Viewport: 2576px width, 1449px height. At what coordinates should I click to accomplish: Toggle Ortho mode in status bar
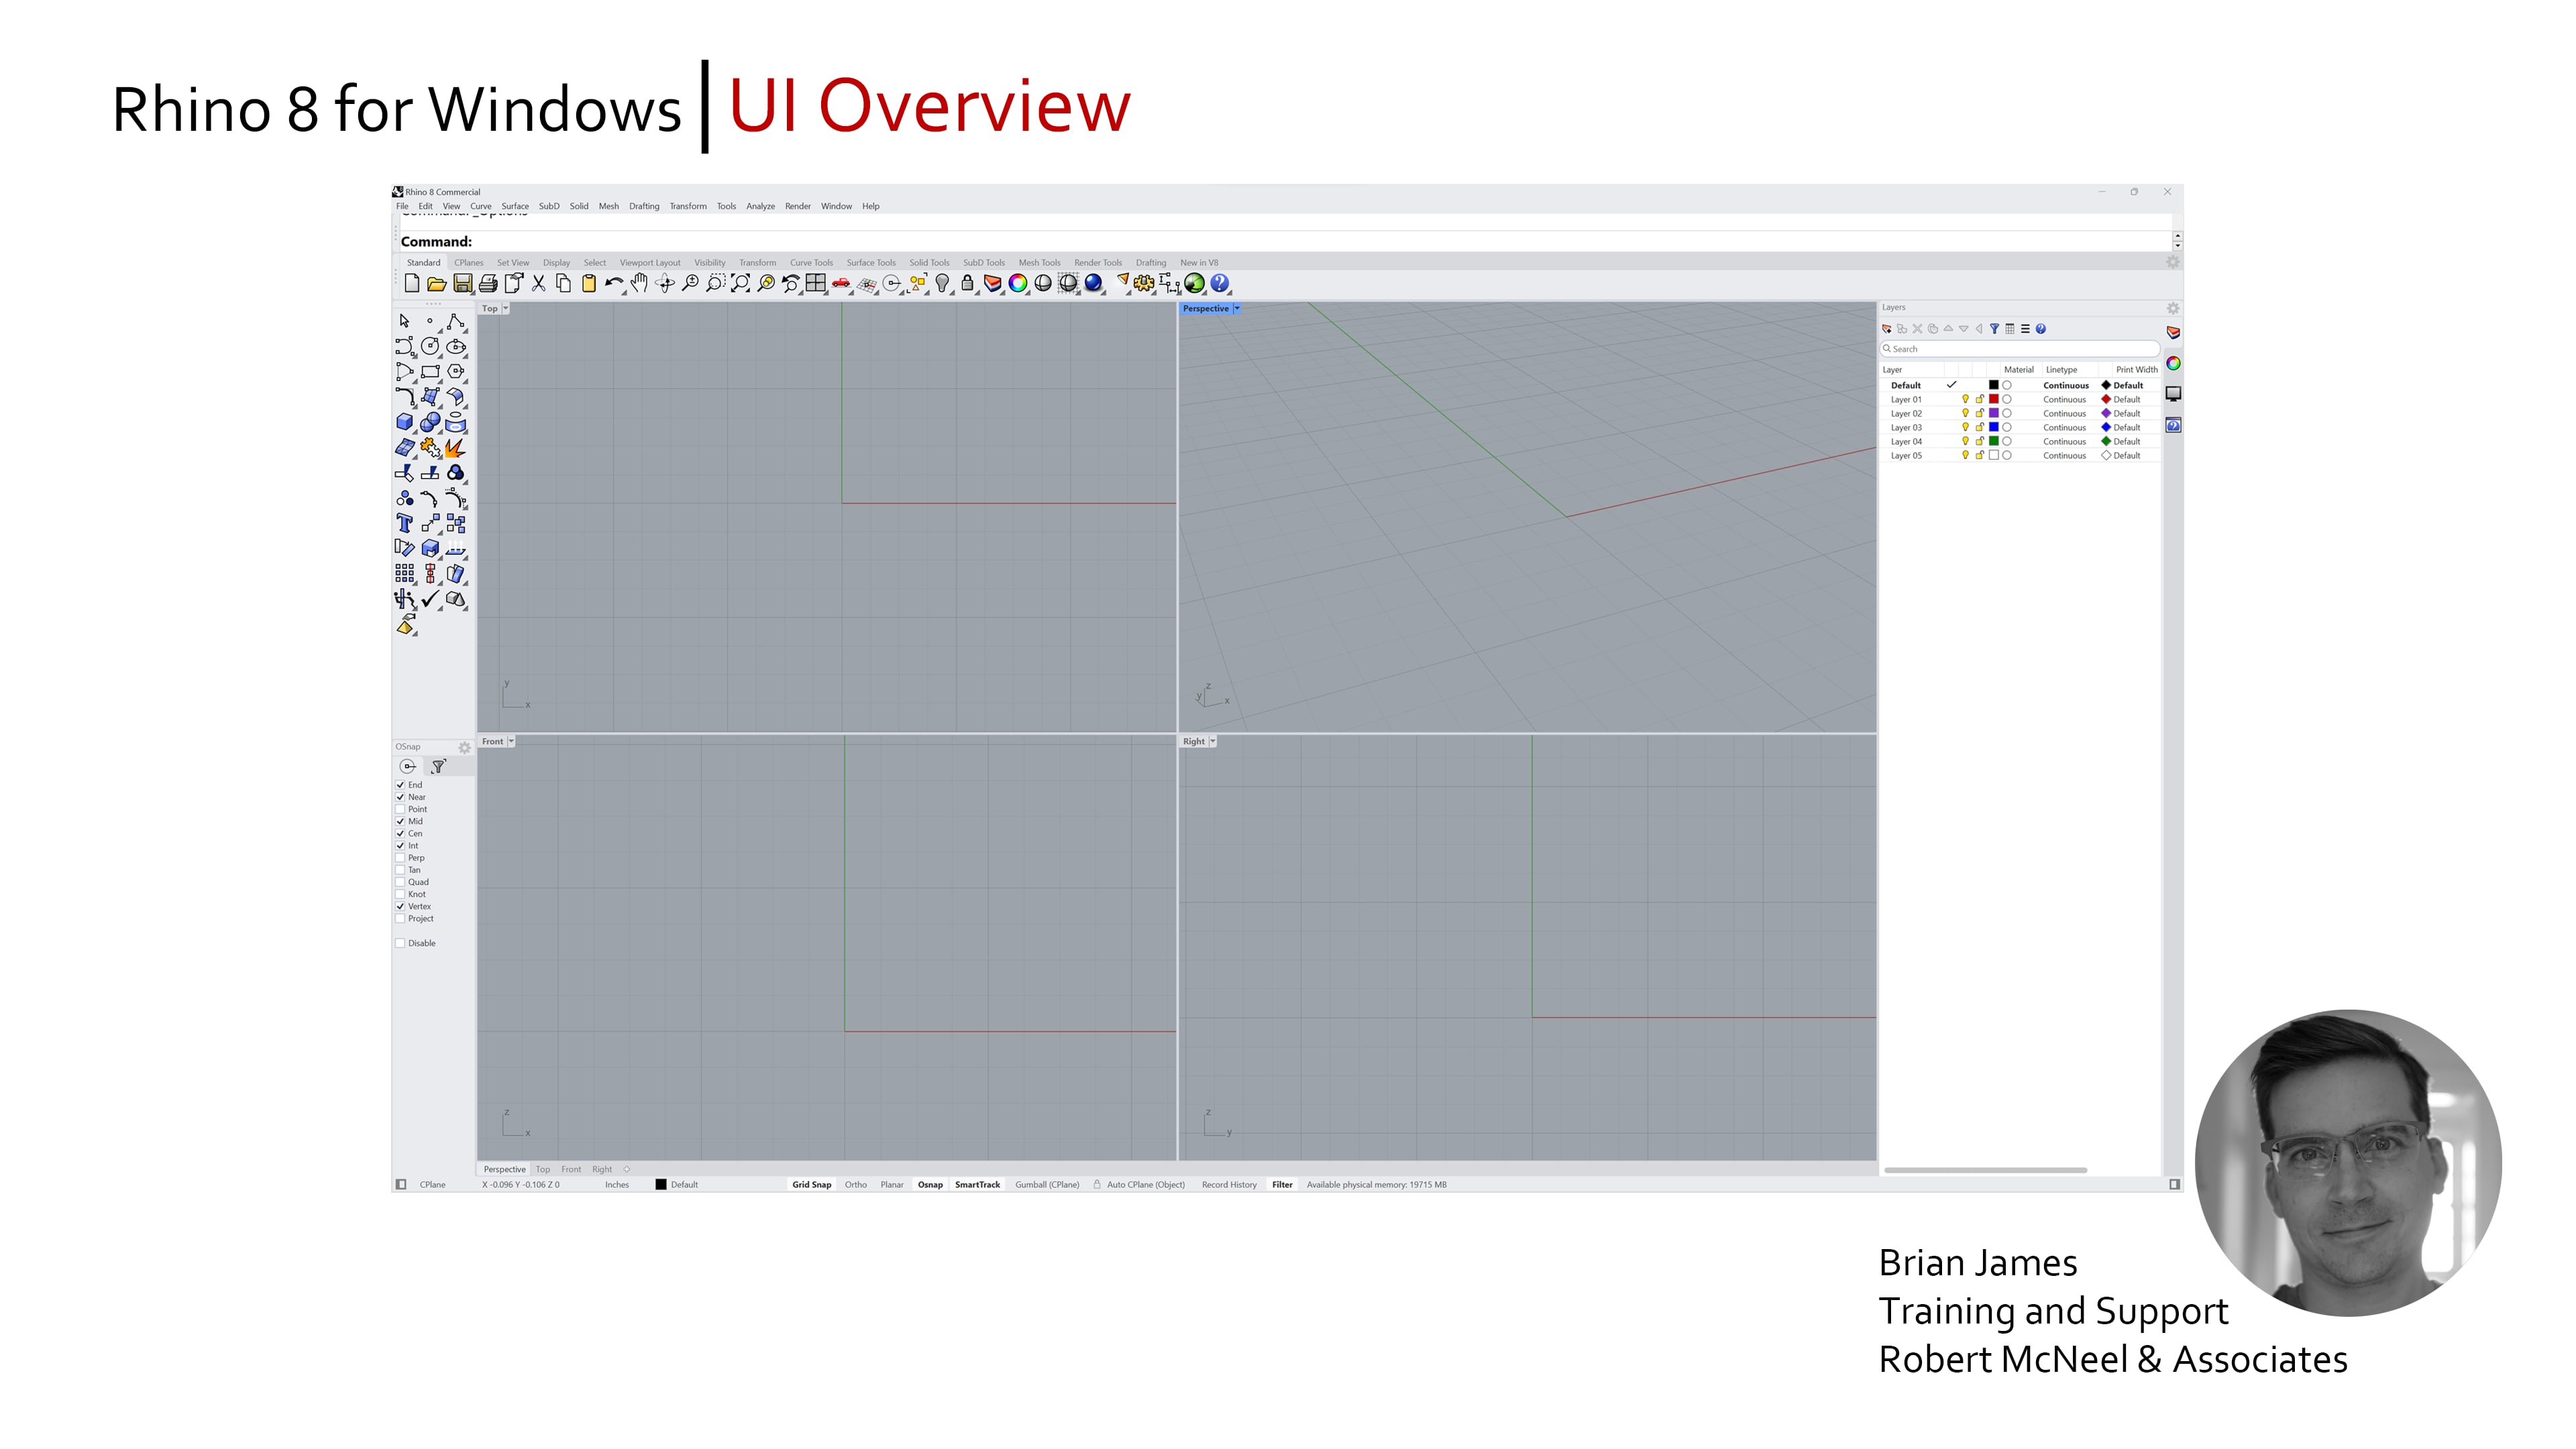tap(855, 1184)
